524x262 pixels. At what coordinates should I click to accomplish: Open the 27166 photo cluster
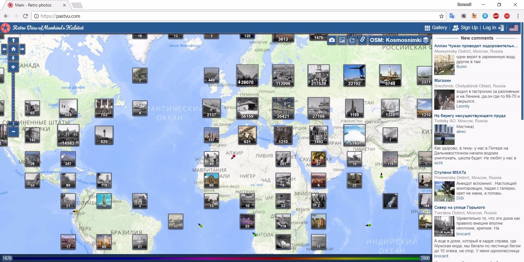point(318,108)
